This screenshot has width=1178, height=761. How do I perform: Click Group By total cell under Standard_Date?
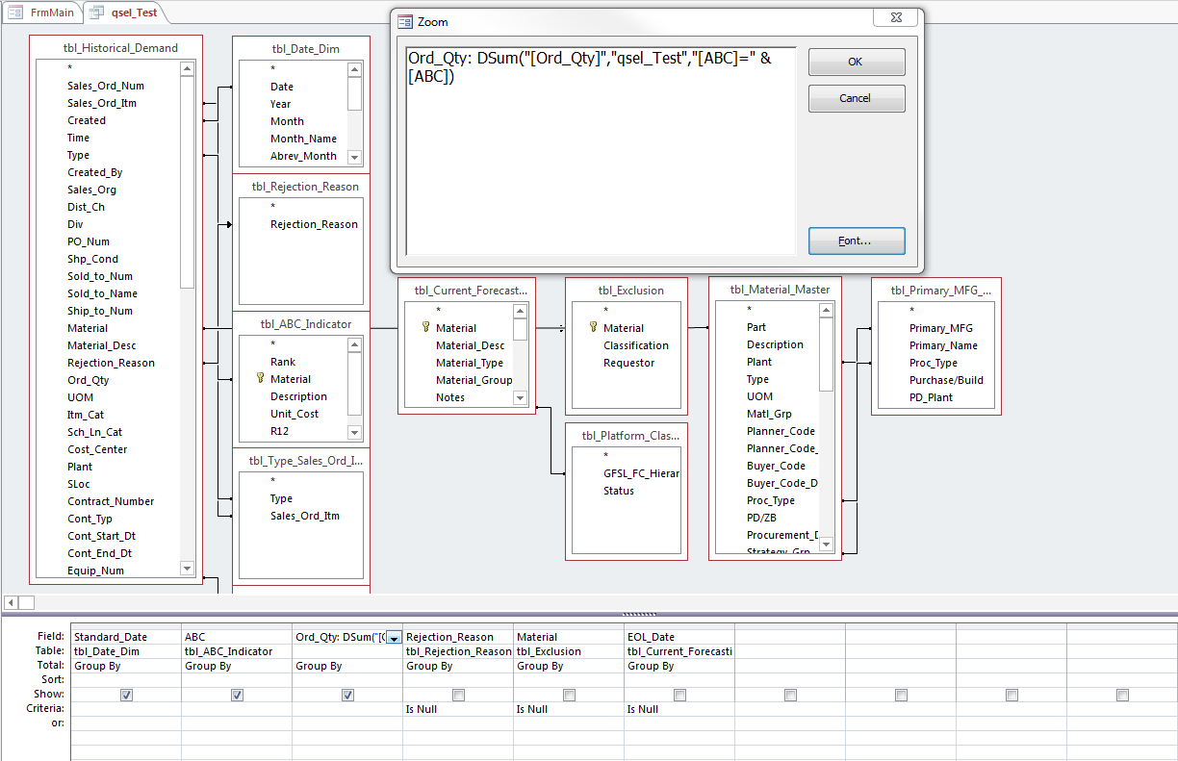(x=126, y=666)
